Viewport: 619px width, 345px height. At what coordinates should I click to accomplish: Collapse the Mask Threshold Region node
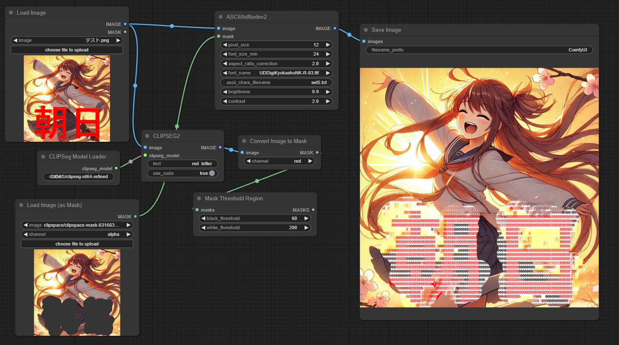point(199,199)
